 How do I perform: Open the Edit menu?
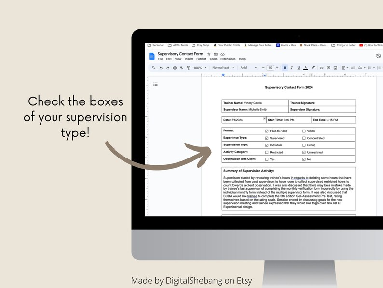(169, 59)
